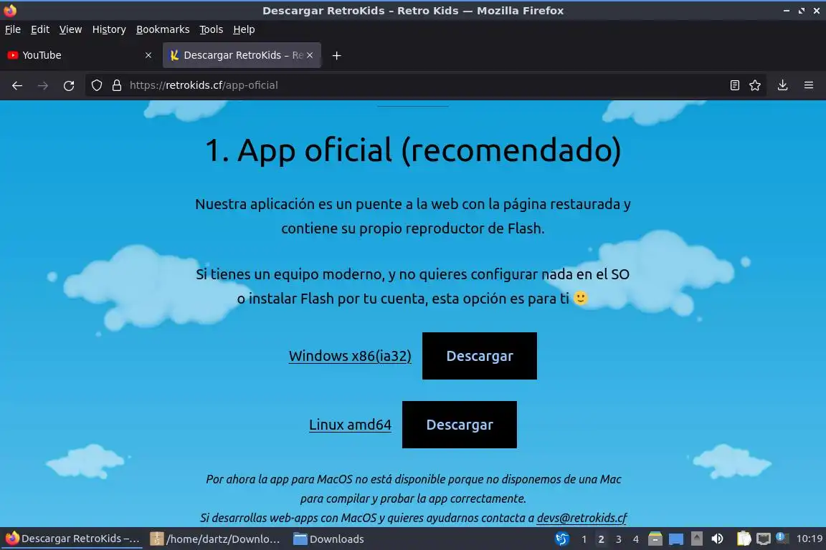Close the Descargar RetroKids tab
The width and height of the screenshot is (826, 550).
click(x=310, y=55)
